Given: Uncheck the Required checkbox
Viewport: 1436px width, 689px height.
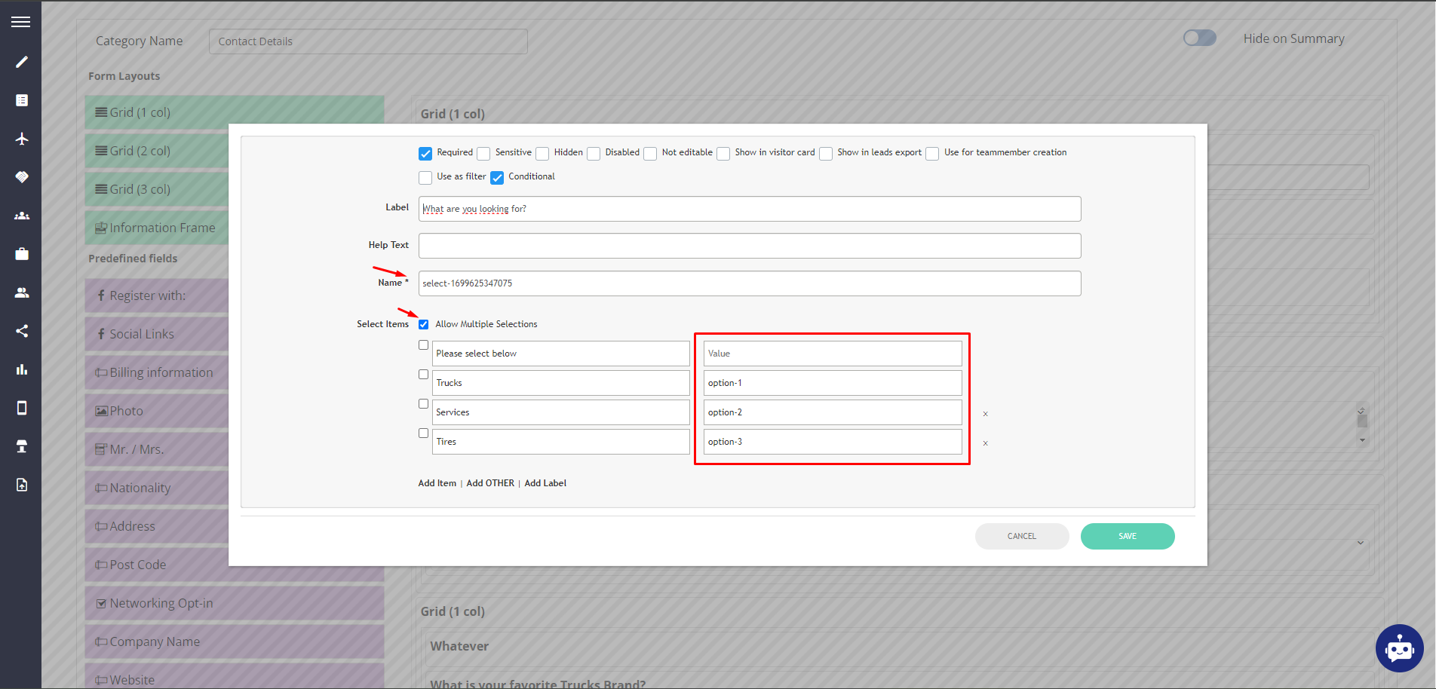Looking at the screenshot, I should pos(425,153).
